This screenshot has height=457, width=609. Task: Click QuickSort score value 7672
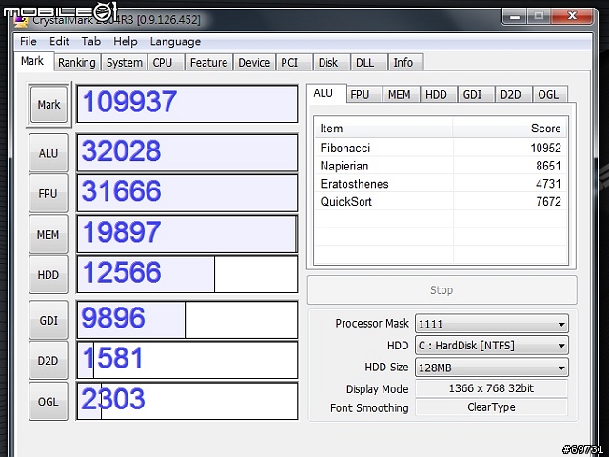click(548, 202)
